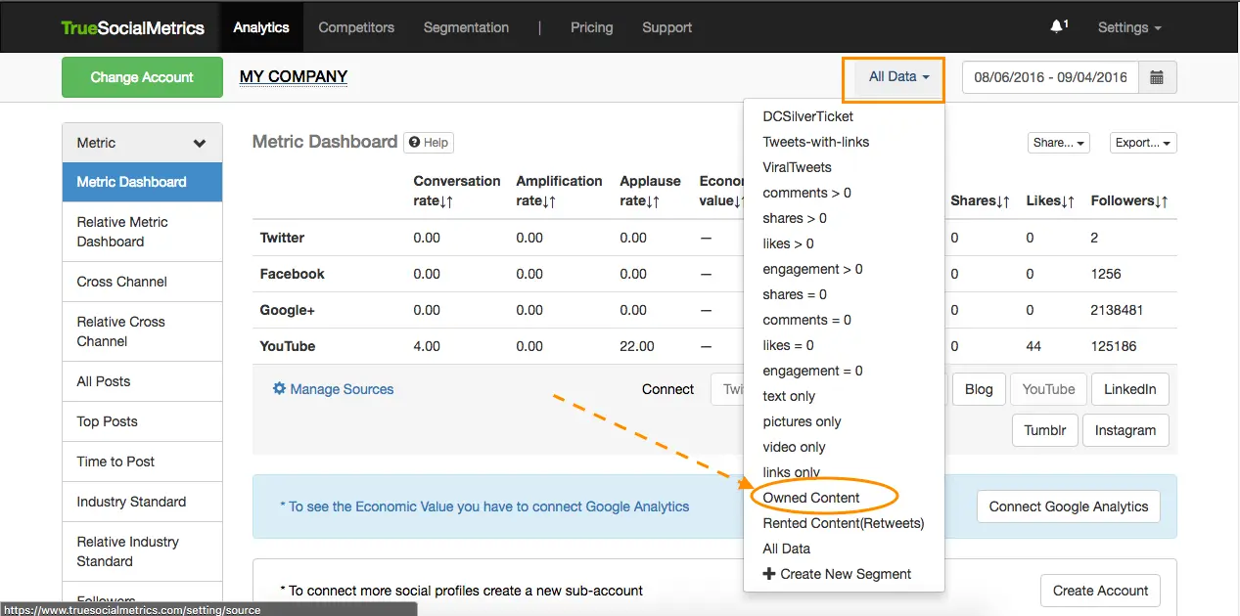Open the calendar date picker icon
Screen dimensions: 1240x616
point(1157,77)
